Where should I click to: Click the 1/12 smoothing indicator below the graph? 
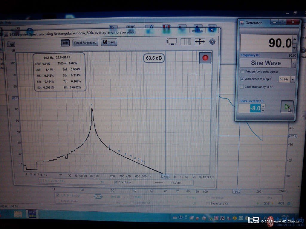pos(98,196)
